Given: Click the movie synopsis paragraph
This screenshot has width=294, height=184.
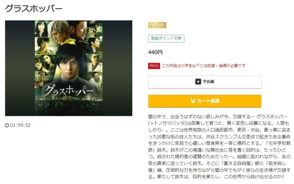Looking at the screenshot, I should point(219,147).
